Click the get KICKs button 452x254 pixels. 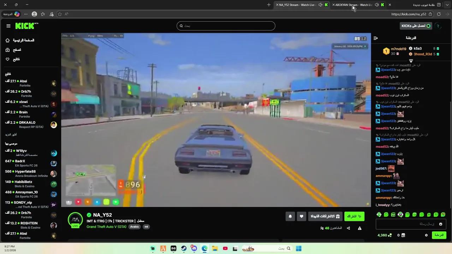(x=416, y=26)
